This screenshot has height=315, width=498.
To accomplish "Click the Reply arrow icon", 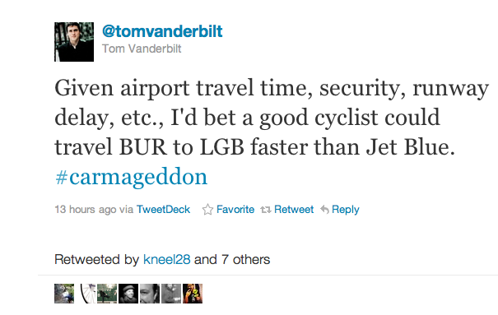I will click(324, 210).
